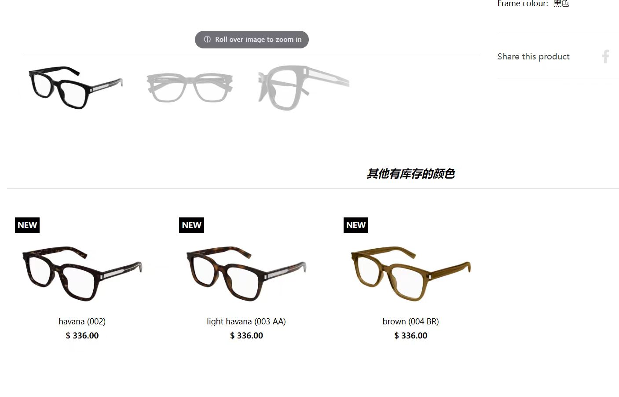Select the front-view glasses thumbnail
This screenshot has width=619, height=397.
(190, 88)
